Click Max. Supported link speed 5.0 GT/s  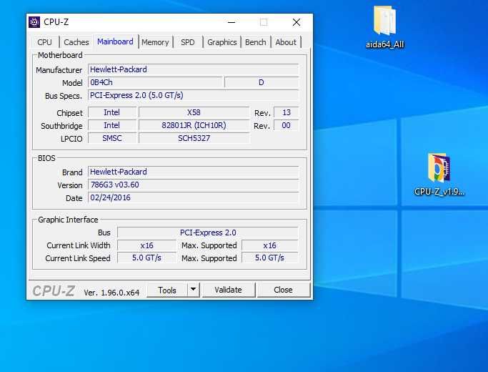[269, 258]
